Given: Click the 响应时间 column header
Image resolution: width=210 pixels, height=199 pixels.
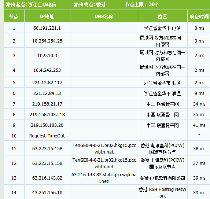Looking at the screenshot, I should pos(199,16).
